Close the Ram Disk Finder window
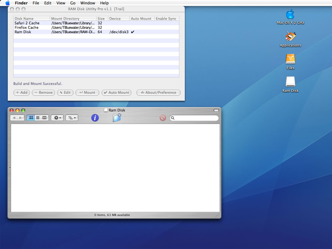Viewport: 332px width, 249px height. pos(12,110)
